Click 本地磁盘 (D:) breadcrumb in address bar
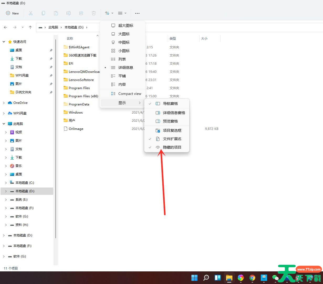The height and width of the screenshot is (284, 323). [x=74, y=27]
